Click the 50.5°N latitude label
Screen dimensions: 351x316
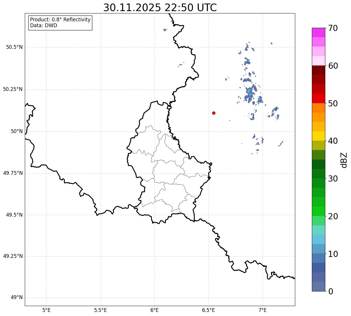point(14,47)
